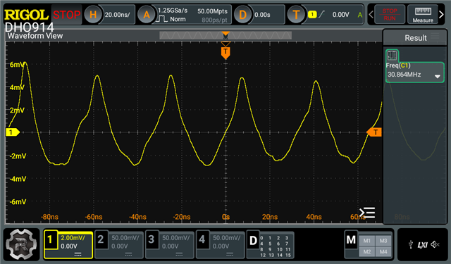Viewport: 451px width, 264px height.
Task: Click the measurement category icon above Freq
Action: tap(392, 55)
